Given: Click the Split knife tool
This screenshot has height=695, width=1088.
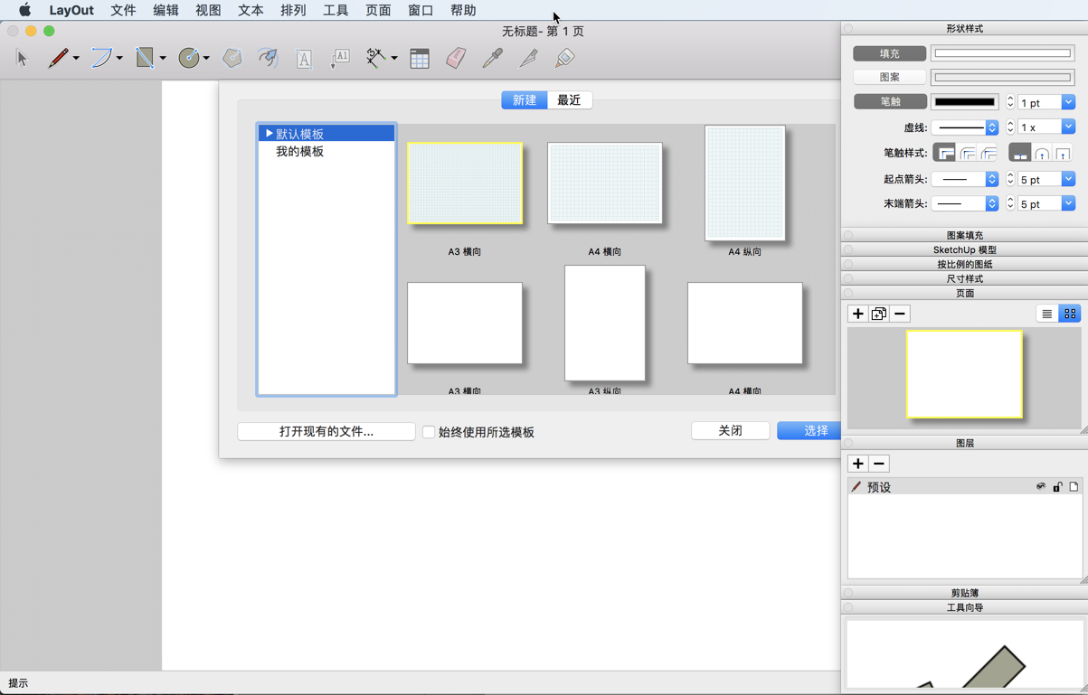Looking at the screenshot, I should (528, 59).
